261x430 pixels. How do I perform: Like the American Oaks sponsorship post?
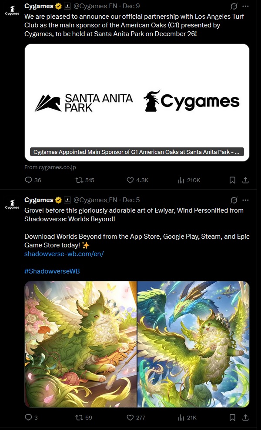[137, 180]
